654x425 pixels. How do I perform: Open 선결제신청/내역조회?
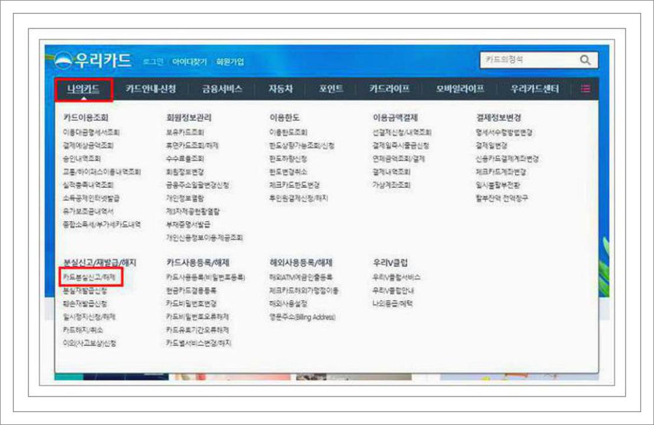[402, 132]
